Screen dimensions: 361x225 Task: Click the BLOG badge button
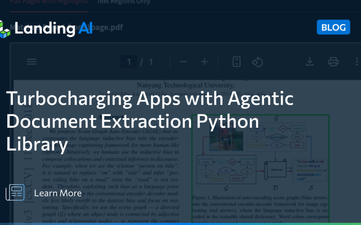333,27
